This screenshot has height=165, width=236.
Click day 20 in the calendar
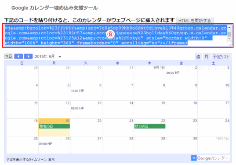pos(99,121)
